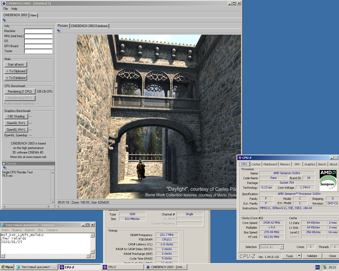
Task: Click the CPU-Z Tools button
Action: 289,256
